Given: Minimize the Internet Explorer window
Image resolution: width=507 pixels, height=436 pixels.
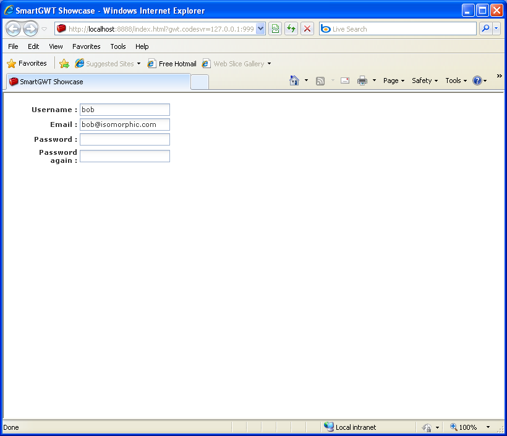Looking at the screenshot, I should pyautogui.click(x=467, y=11).
